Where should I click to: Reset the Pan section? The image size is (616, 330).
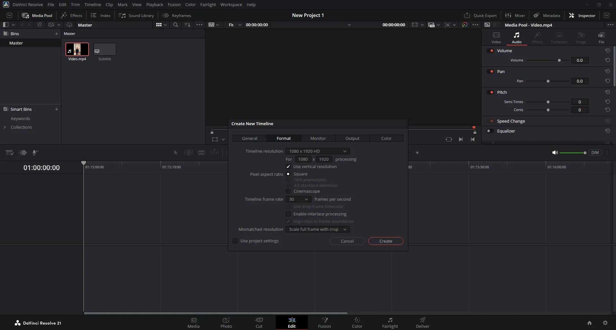click(607, 71)
